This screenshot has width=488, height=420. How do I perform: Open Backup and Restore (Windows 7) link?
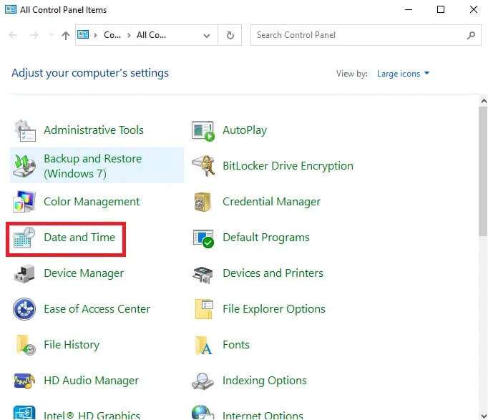[x=92, y=166]
